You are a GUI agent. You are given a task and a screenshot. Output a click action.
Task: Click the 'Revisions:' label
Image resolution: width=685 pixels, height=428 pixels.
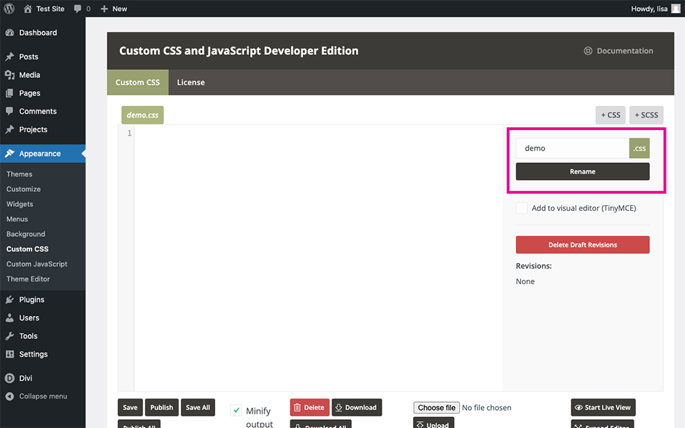click(x=534, y=266)
